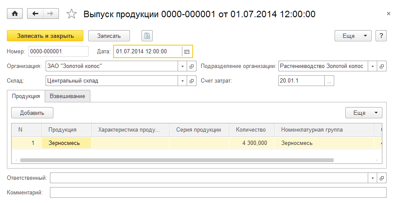Click the Номенклатурная группа column header
The height and width of the screenshot is (203, 397).
tap(324, 130)
